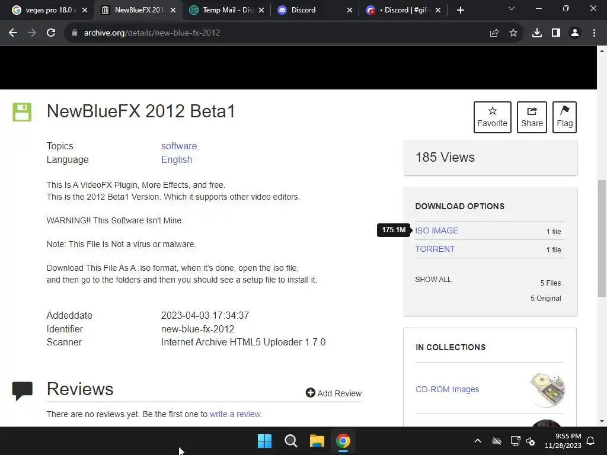Click Chrome icon in taskbar
This screenshot has height=455, width=607.
coord(343,441)
